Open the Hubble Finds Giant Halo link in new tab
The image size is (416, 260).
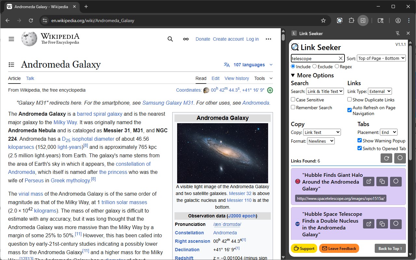(369, 181)
